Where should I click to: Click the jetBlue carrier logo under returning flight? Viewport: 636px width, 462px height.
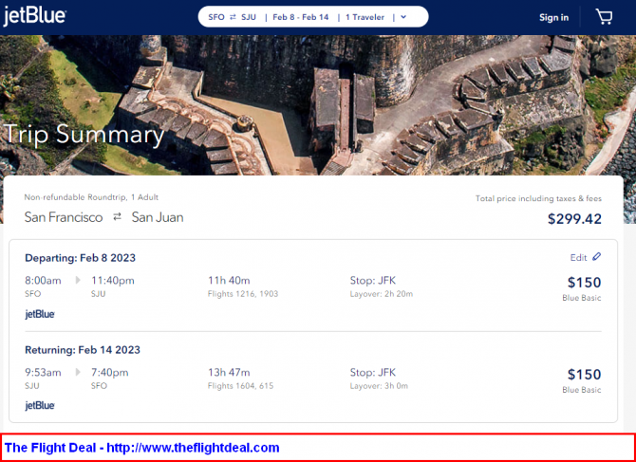[x=40, y=406]
